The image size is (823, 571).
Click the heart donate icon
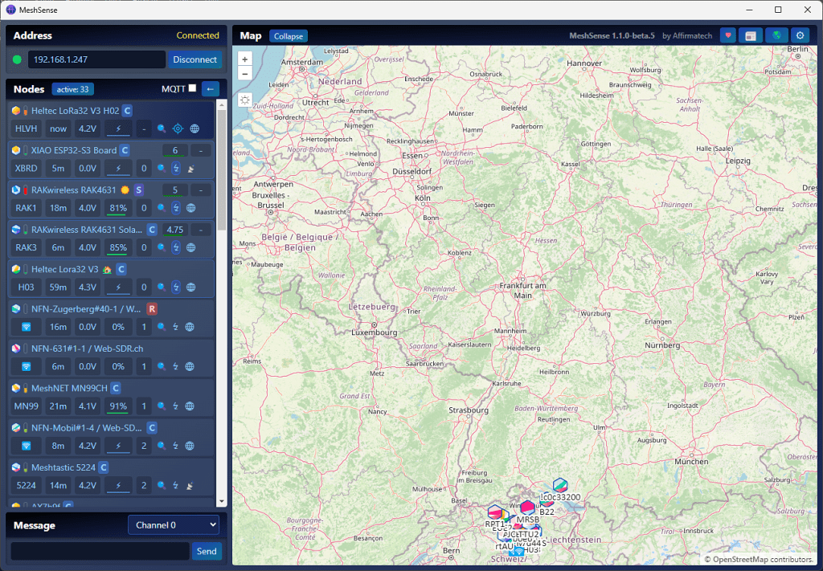tap(727, 36)
